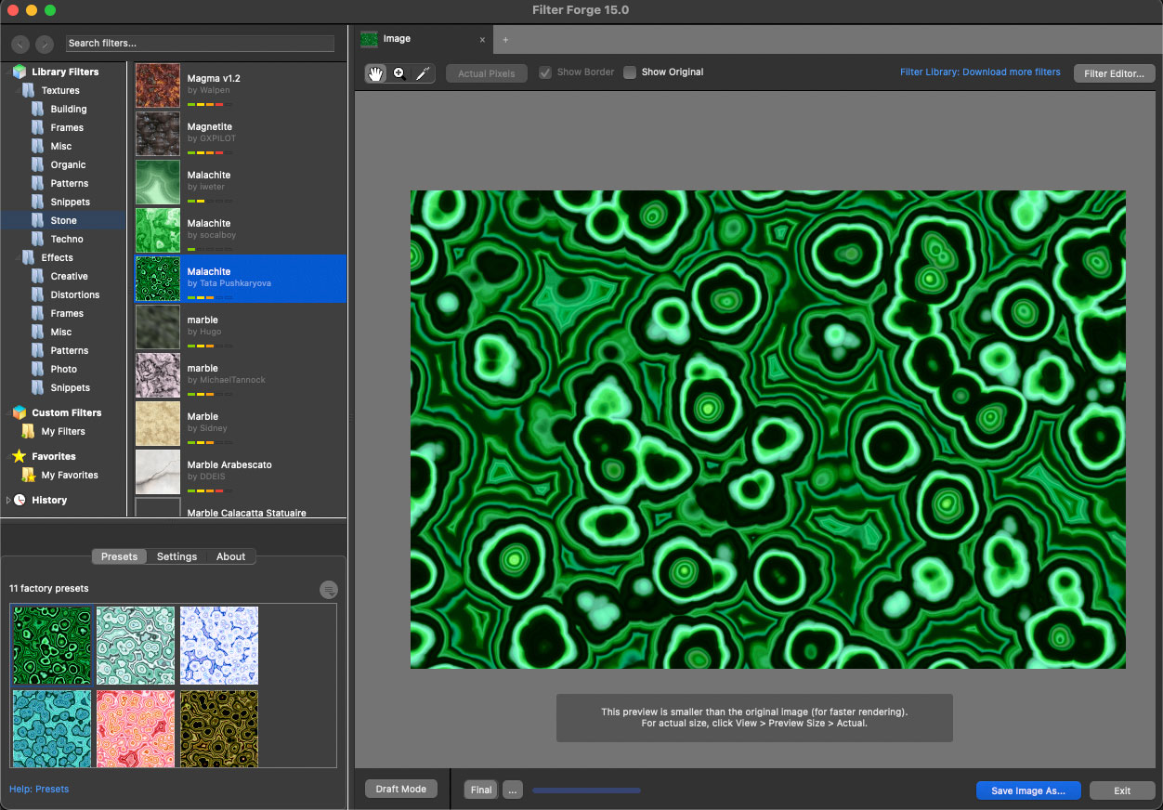1163x810 pixels.
Task: Expand the History tree node
Action: pos(8,500)
